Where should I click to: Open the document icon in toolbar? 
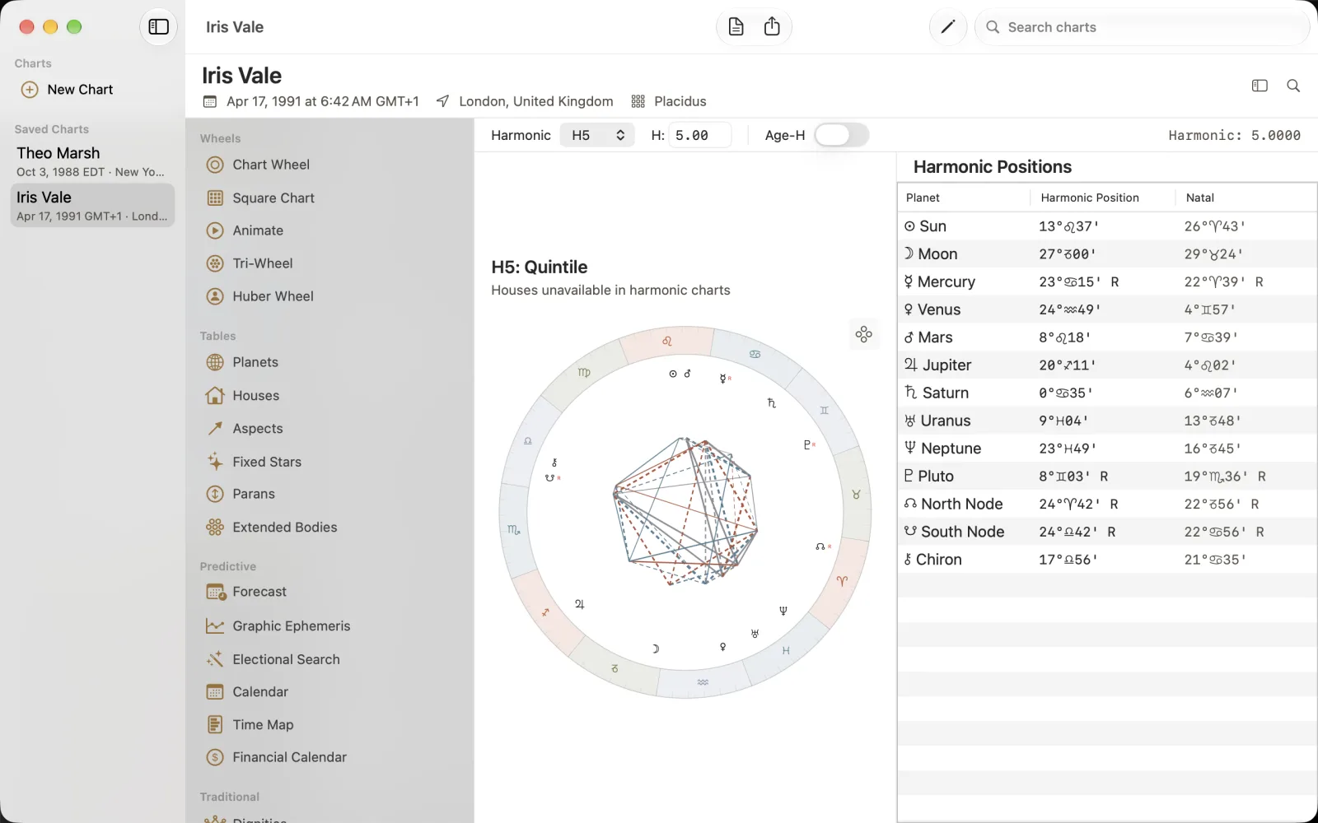(x=736, y=27)
